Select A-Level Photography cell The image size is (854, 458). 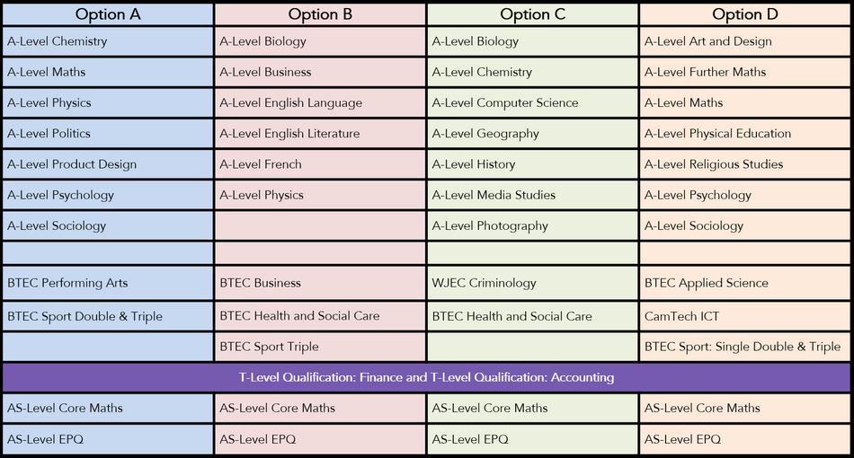tap(490, 226)
